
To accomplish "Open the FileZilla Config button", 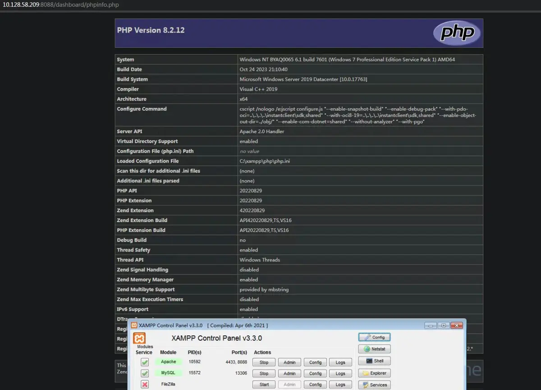I will pos(315,385).
